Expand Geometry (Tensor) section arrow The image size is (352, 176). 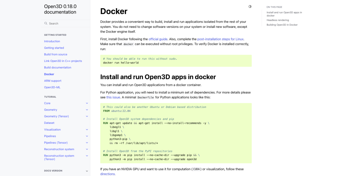pos(87,116)
